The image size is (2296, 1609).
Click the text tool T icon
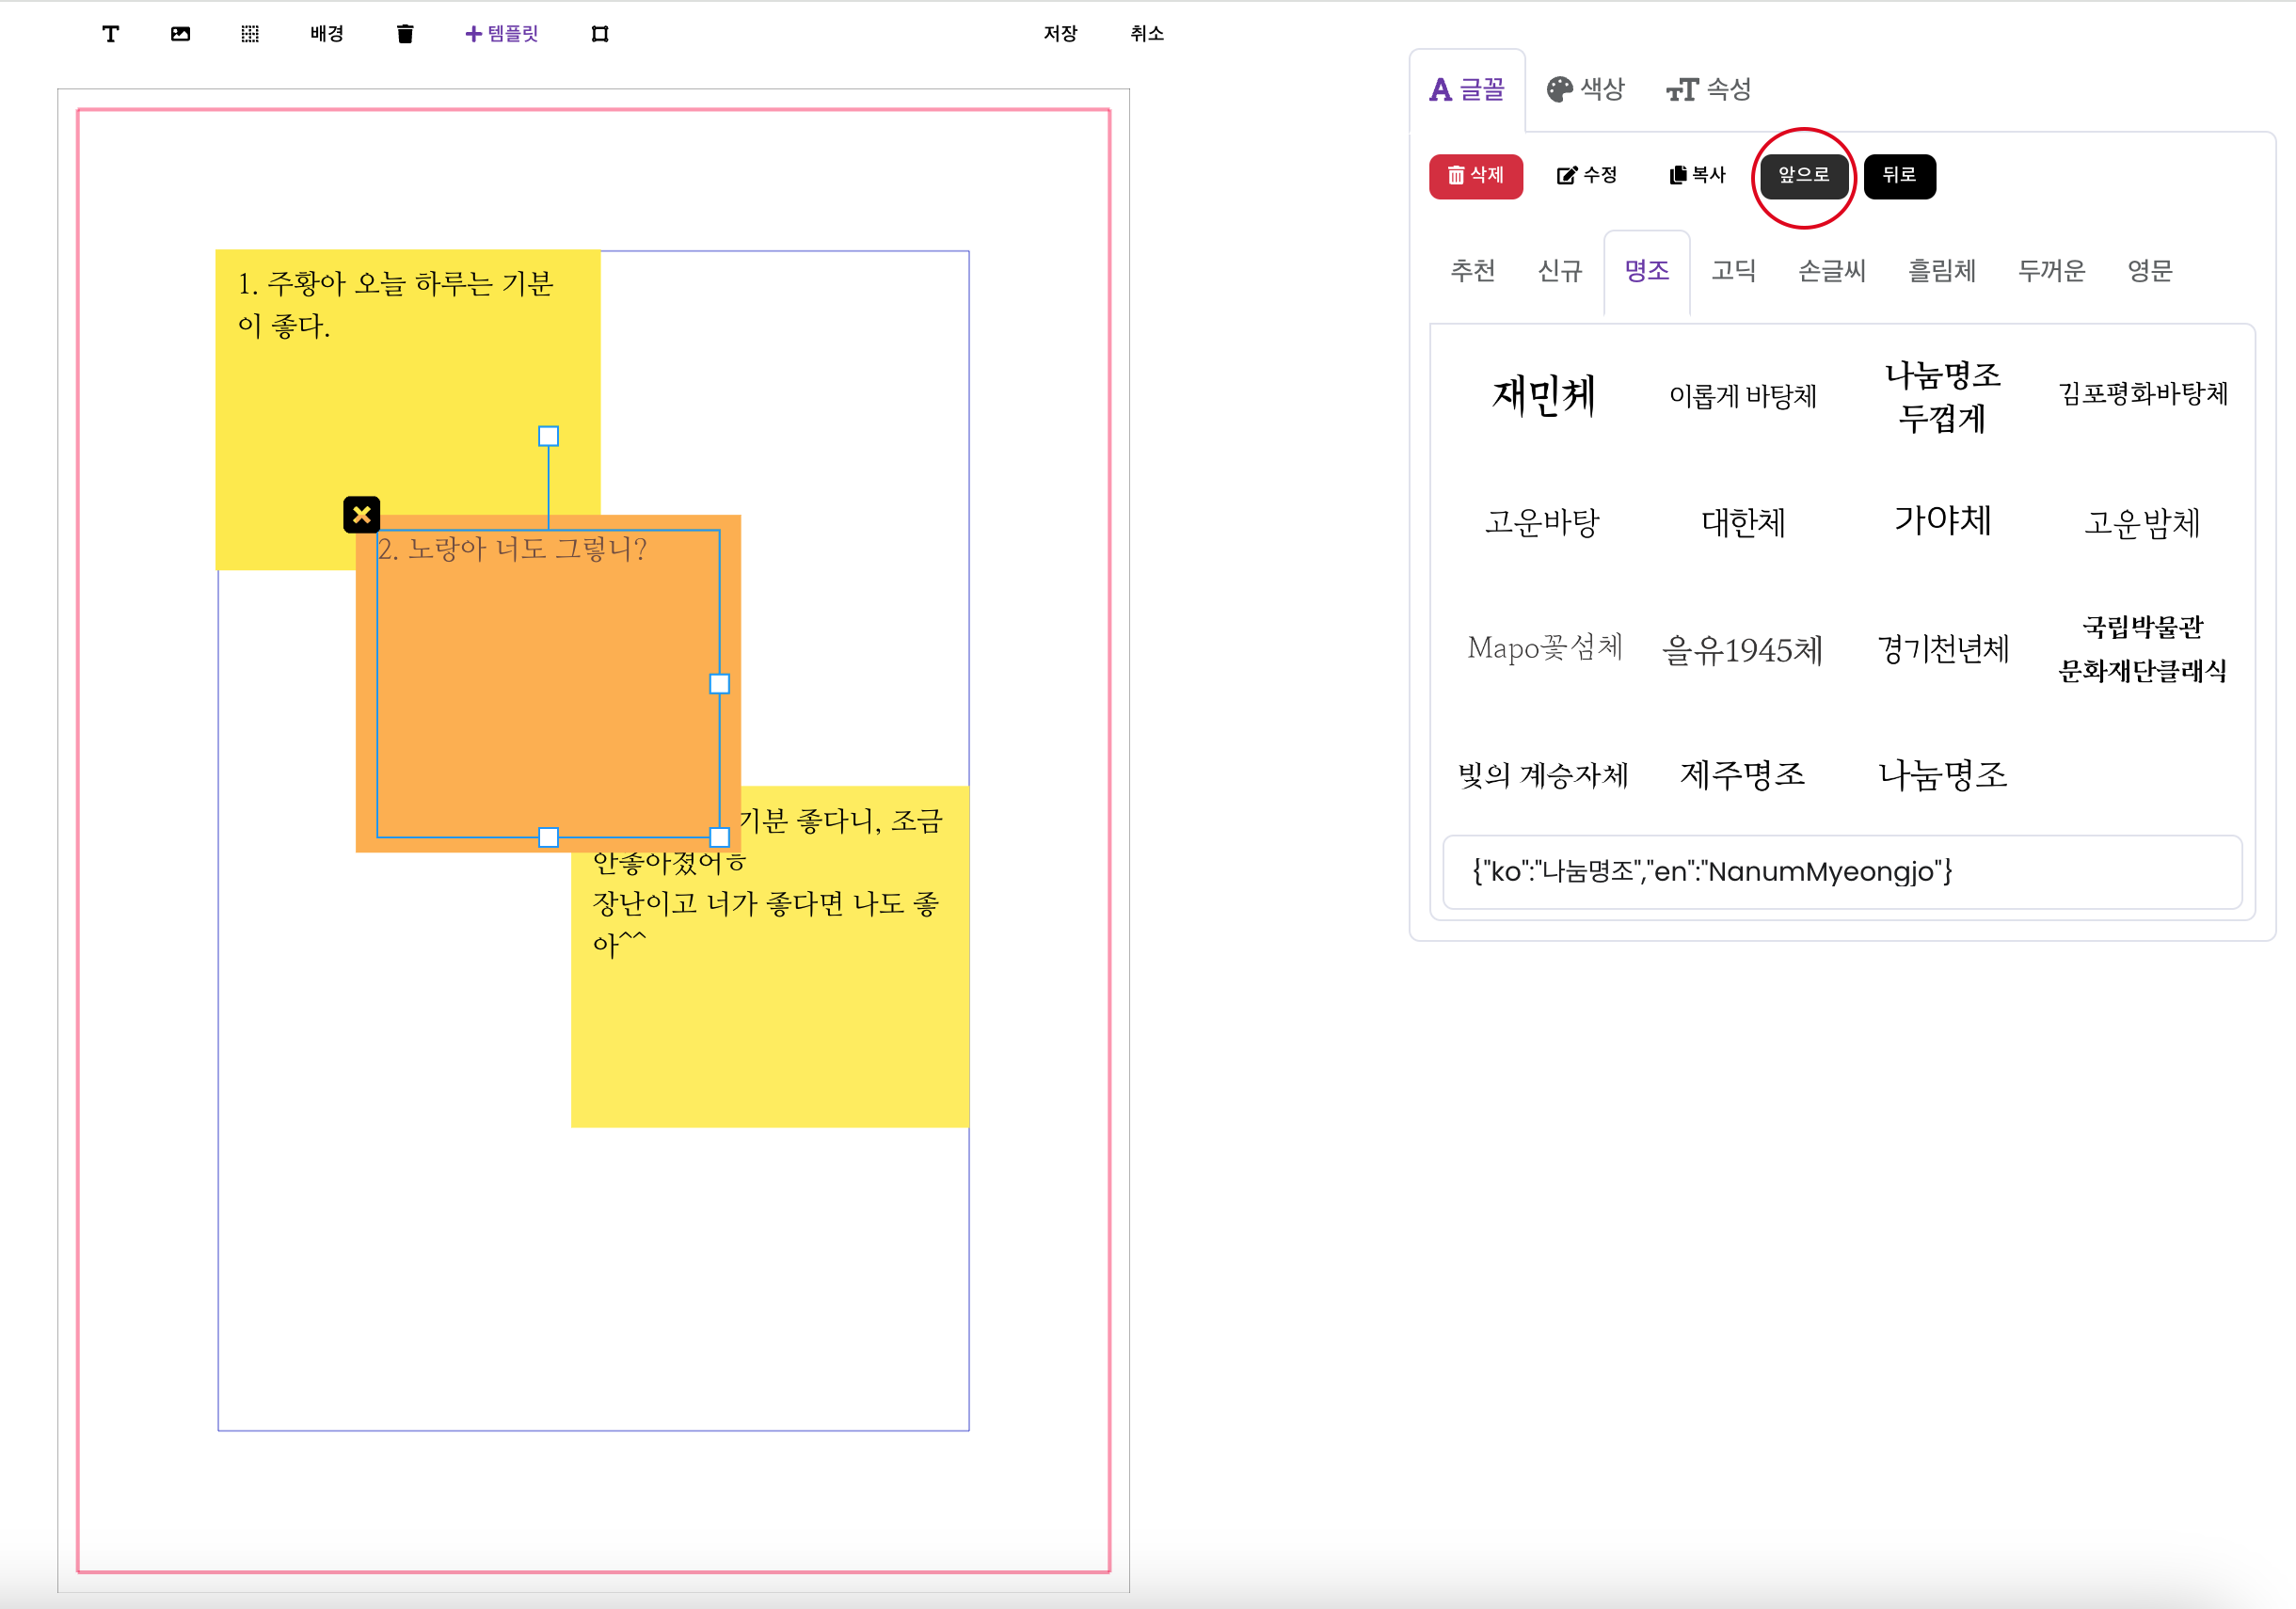point(111,34)
